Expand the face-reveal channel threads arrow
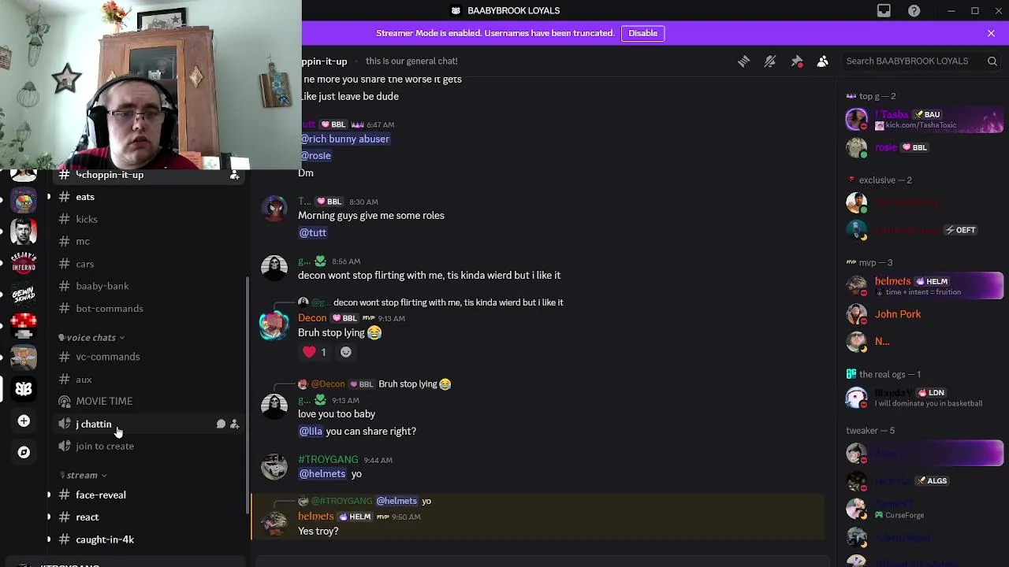1009x567 pixels. [x=49, y=495]
